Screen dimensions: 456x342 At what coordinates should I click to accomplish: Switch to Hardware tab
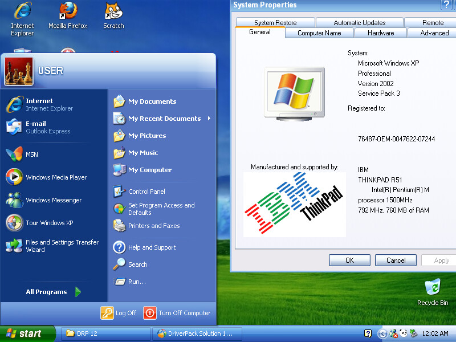pos(381,33)
